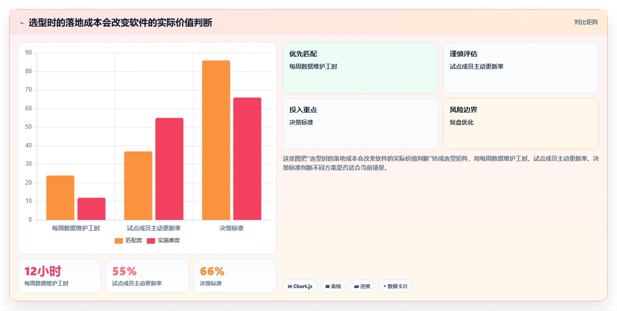Click the description paragraph starting with 这张图把

coord(441,163)
